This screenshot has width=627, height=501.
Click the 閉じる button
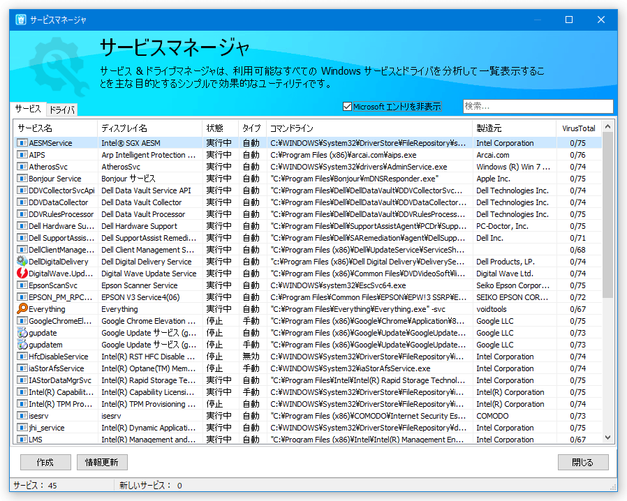pos(583,462)
